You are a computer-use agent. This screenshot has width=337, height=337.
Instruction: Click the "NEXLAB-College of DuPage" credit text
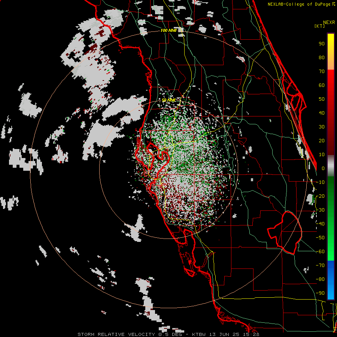300,4
